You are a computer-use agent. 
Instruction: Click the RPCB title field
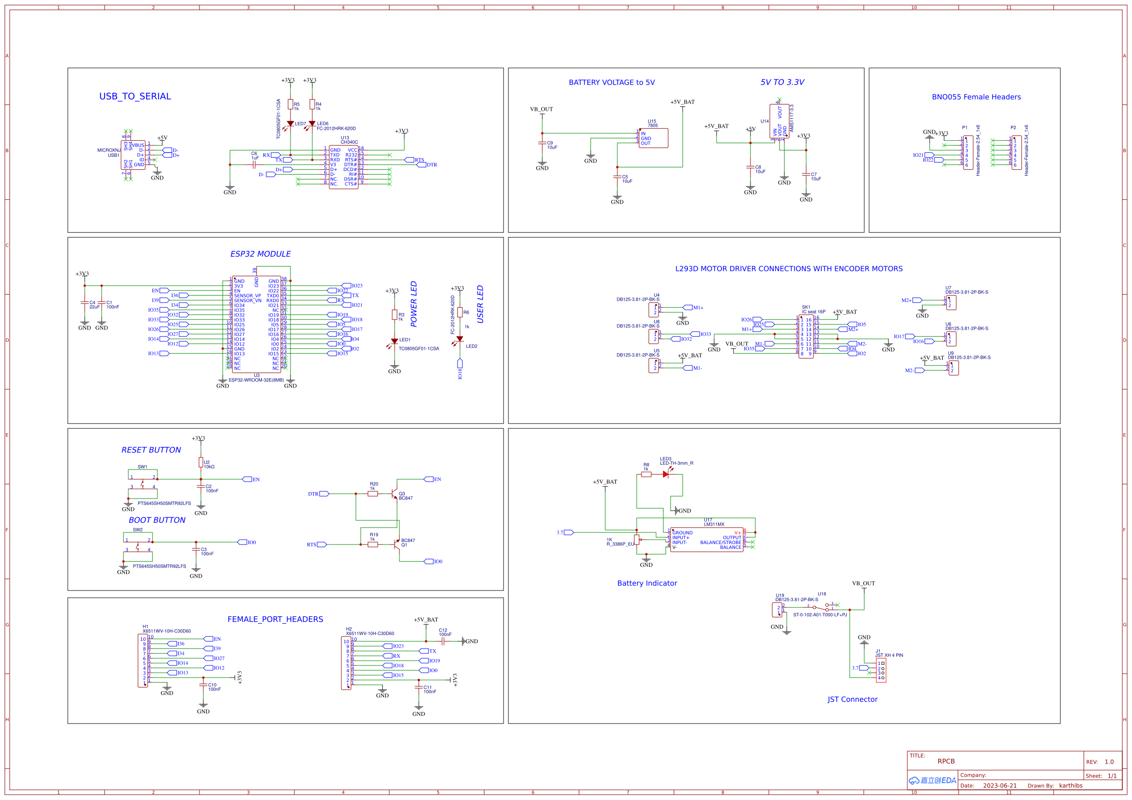coord(946,761)
